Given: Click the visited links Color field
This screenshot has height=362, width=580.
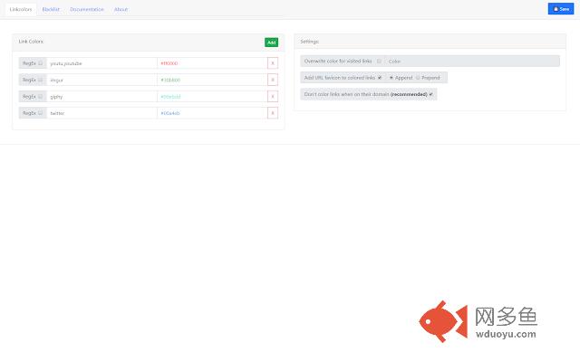Looking at the screenshot, I should (472, 62).
